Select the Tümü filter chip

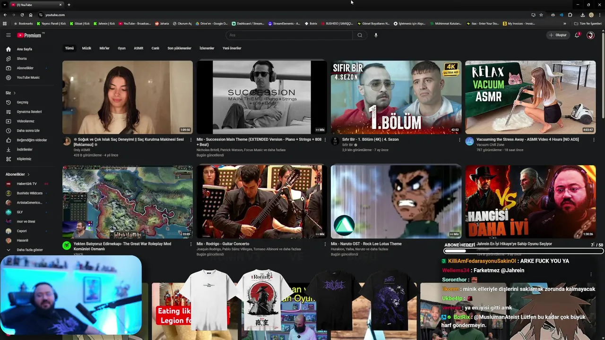[69, 48]
